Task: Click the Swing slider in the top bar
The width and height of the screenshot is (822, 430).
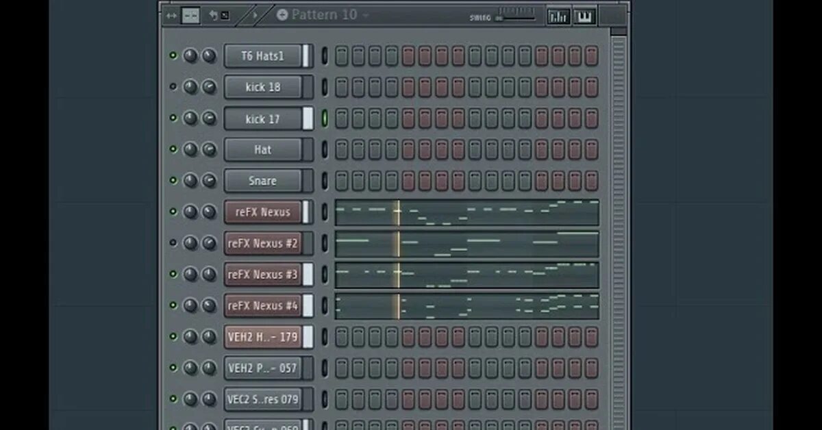Action: 516,18
